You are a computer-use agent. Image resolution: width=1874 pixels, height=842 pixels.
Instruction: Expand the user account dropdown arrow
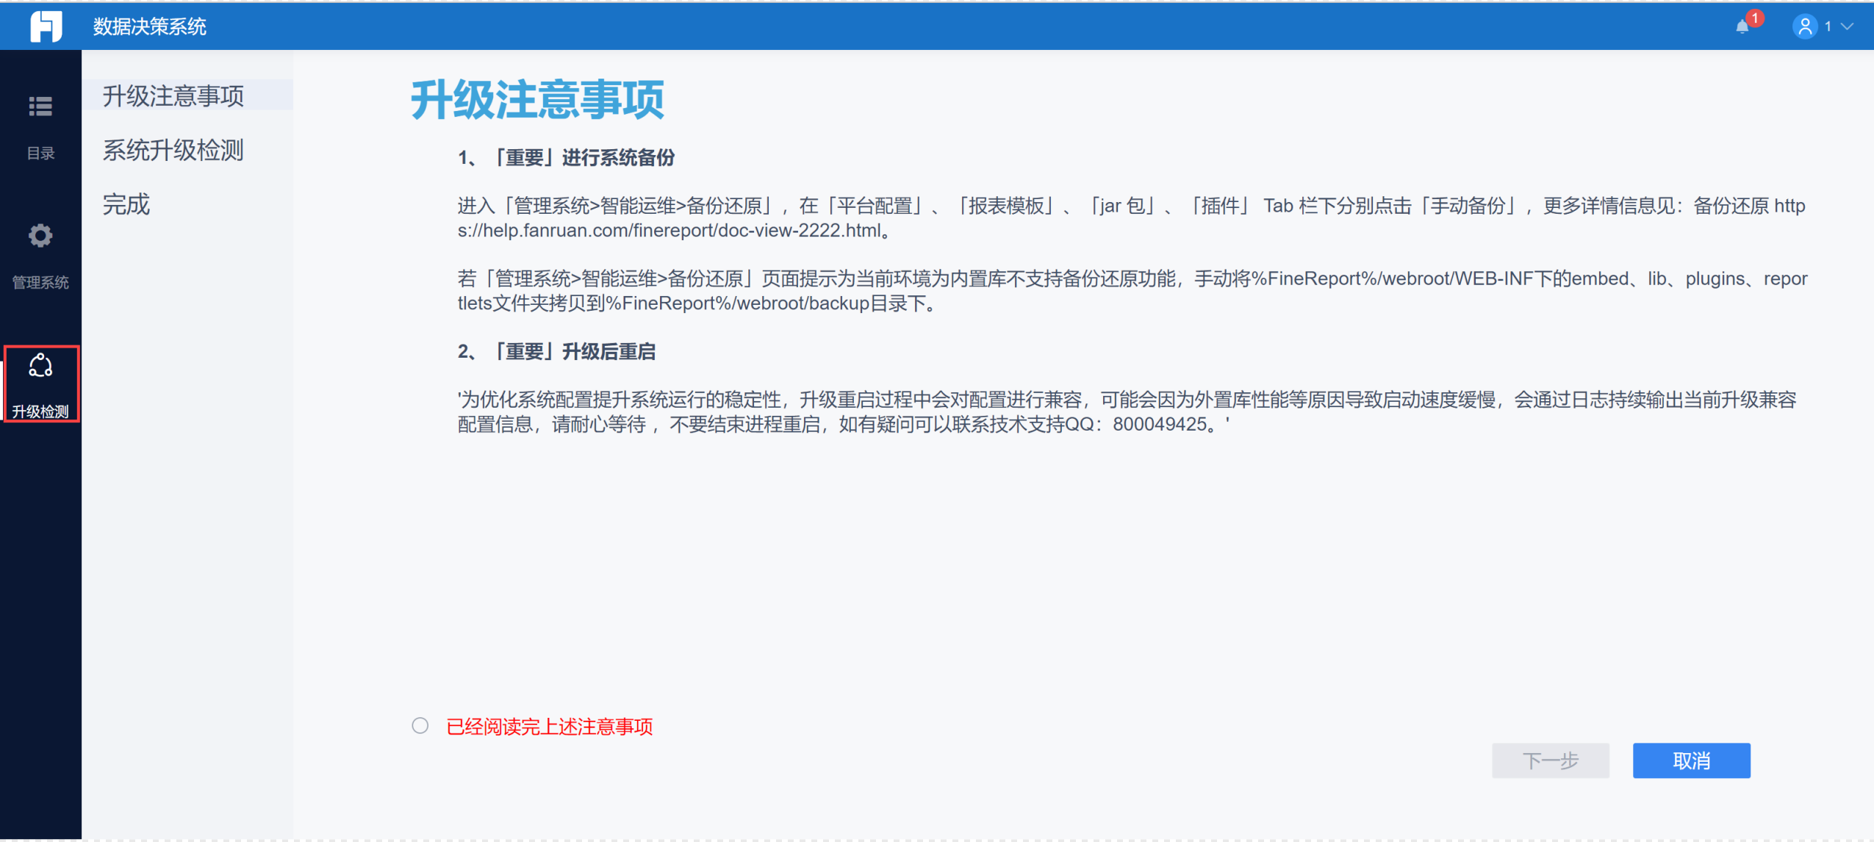1848,26
